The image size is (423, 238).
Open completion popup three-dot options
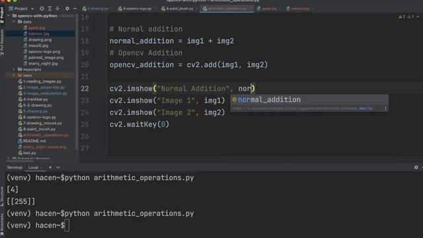(385, 108)
